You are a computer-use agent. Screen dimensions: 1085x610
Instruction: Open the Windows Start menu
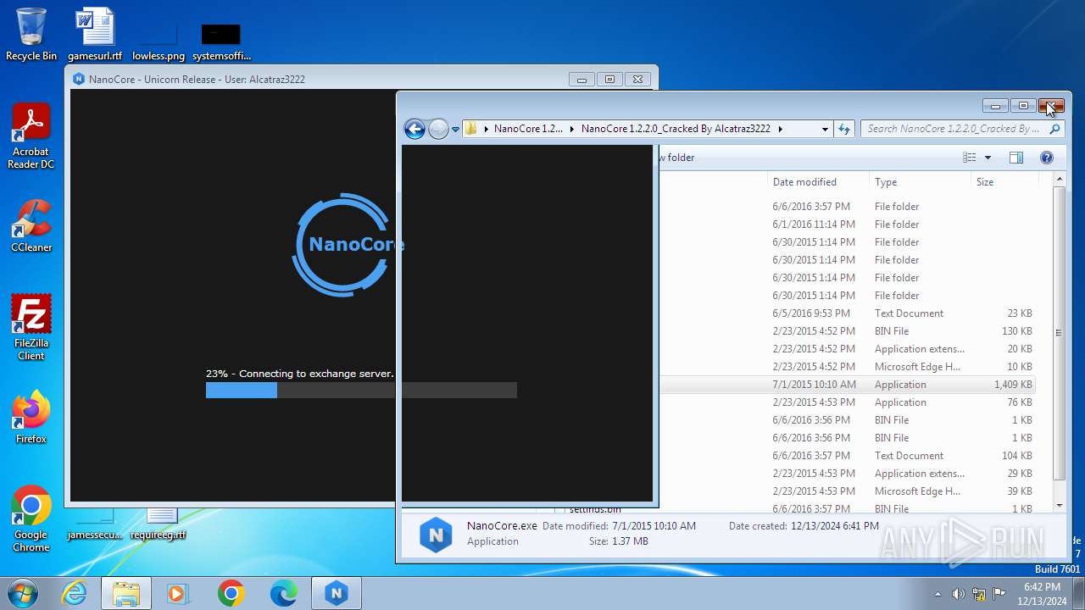coord(22,593)
